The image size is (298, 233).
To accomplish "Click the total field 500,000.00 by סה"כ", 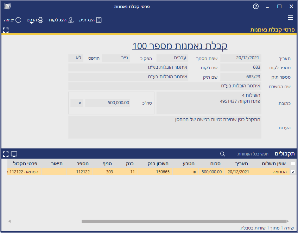I will tap(108, 103).
